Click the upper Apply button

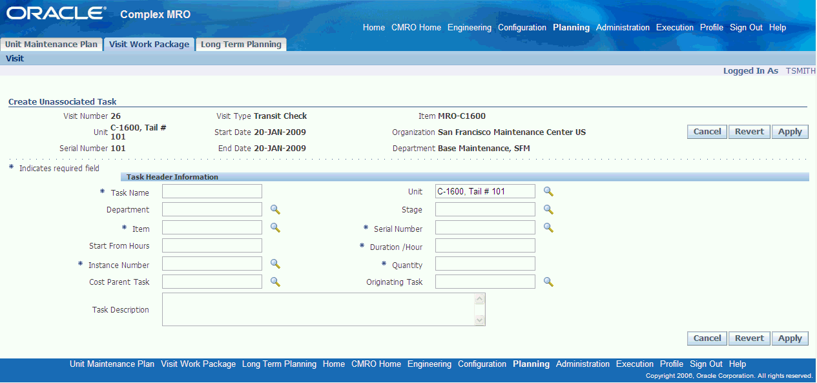[790, 132]
